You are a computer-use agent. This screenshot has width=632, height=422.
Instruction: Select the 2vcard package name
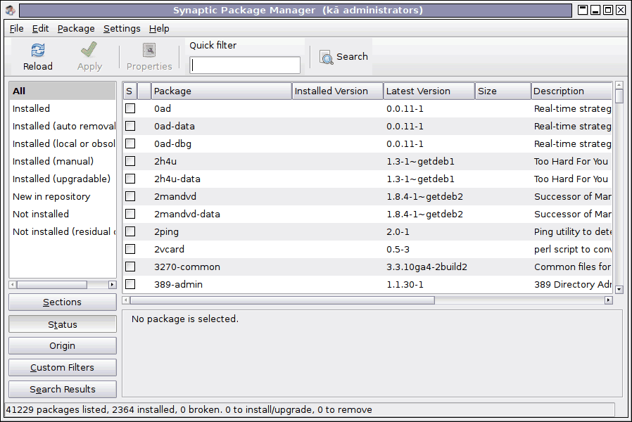coord(169,249)
